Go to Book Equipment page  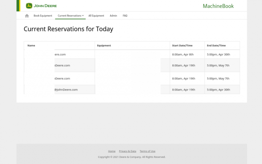[x=43, y=16]
